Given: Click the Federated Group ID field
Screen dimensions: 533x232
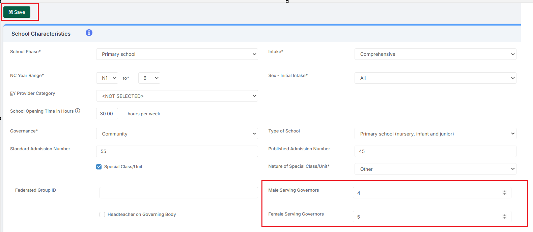Looking at the screenshot, I should 178,193.
